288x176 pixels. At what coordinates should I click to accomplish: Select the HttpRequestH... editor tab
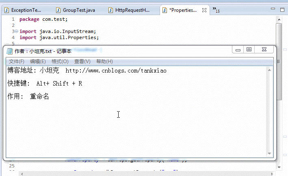point(129,10)
